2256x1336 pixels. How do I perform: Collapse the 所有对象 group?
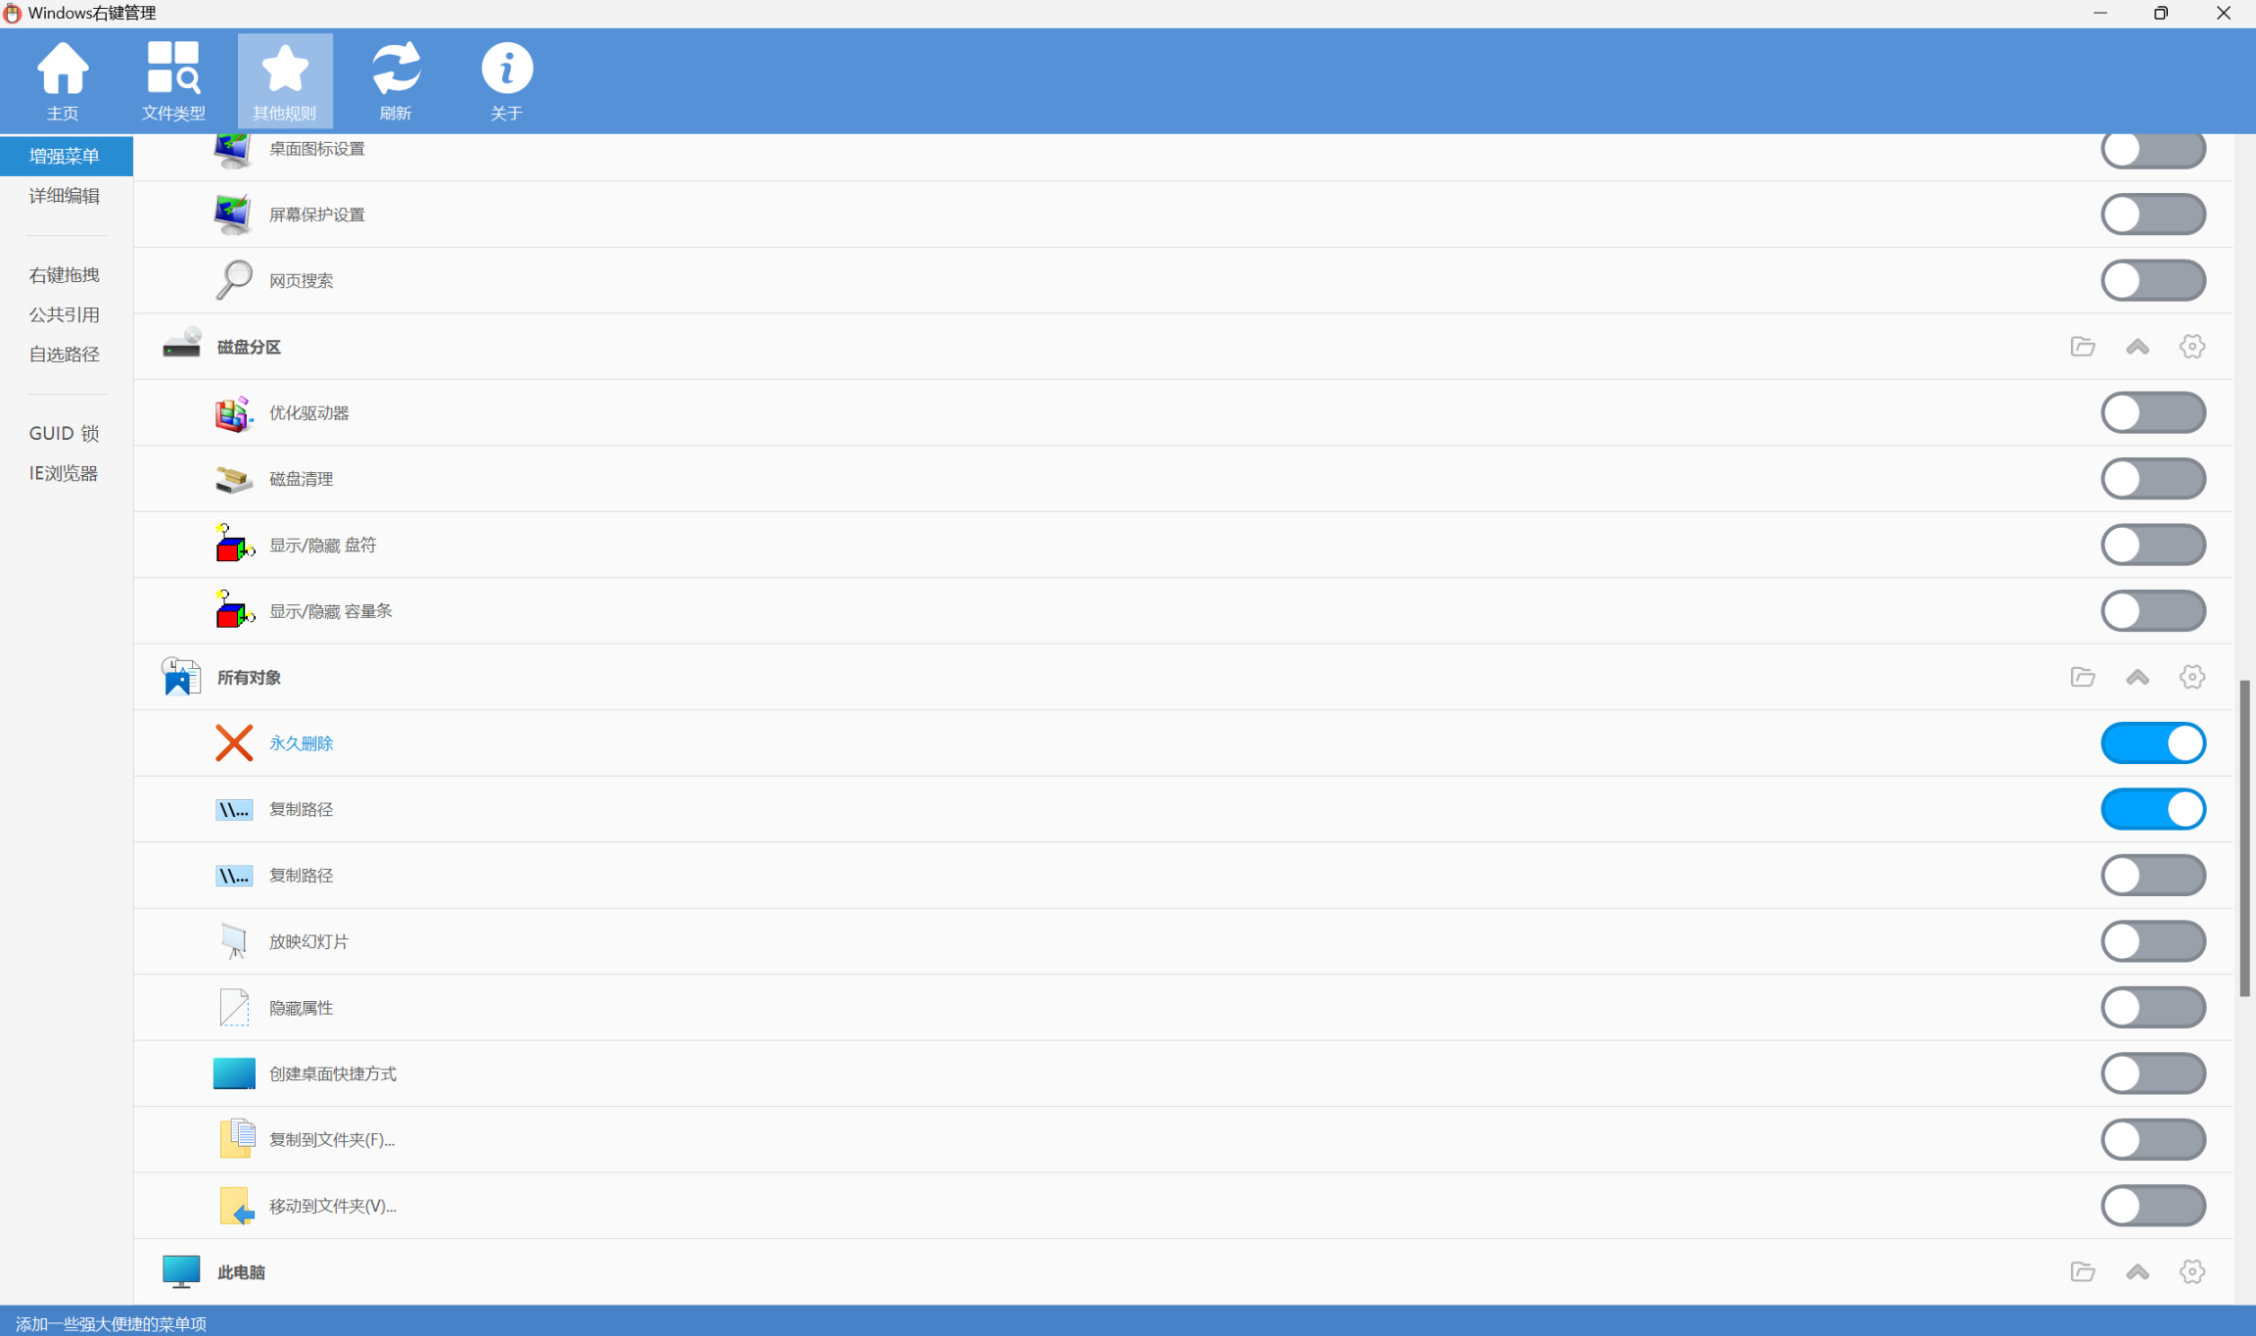coord(2138,677)
